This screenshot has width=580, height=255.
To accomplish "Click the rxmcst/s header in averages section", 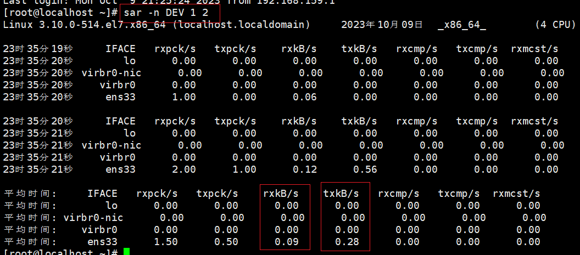I will click(516, 194).
